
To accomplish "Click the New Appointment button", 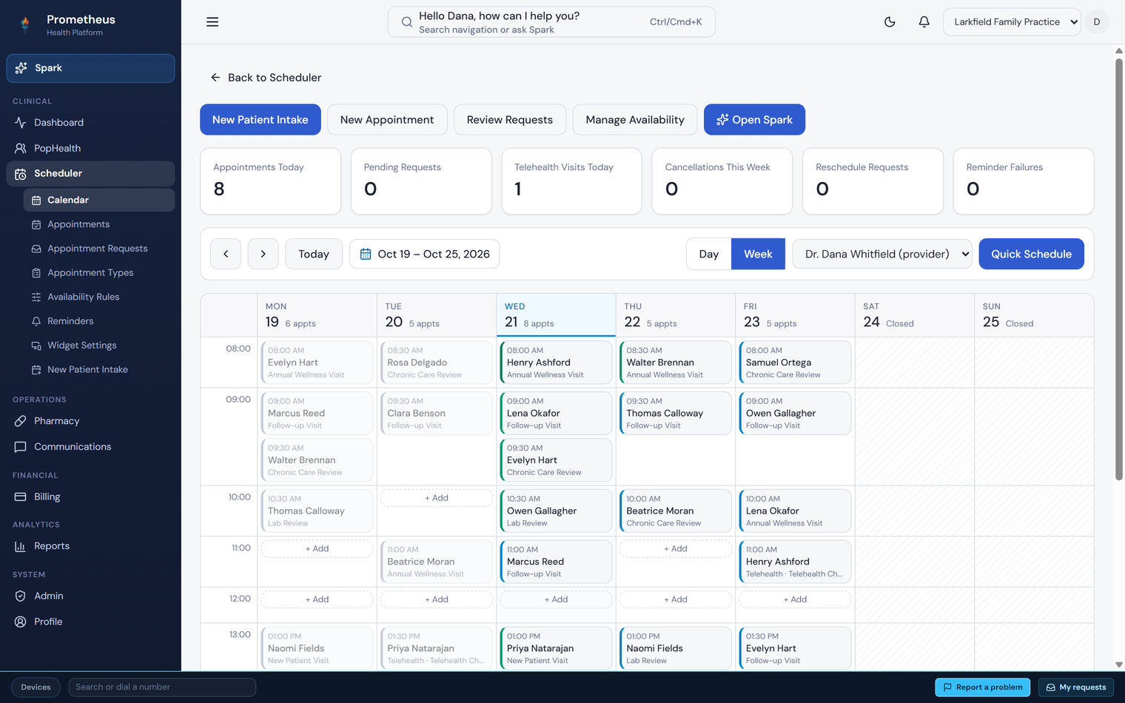I will click(x=387, y=120).
